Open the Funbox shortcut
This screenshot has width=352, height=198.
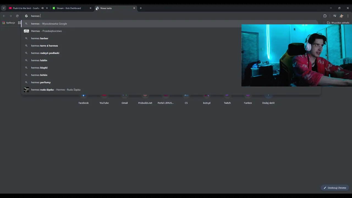[248, 100]
